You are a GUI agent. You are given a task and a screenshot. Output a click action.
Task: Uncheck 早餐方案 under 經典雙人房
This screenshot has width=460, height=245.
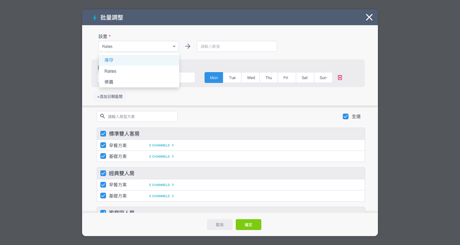coord(103,185)
